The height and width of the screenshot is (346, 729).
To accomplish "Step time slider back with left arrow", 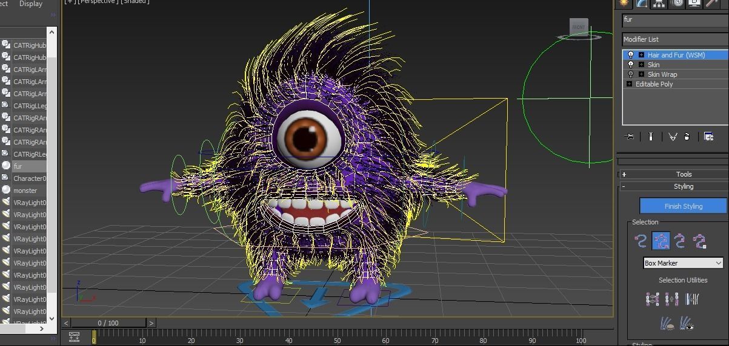I will coord(67,323).
